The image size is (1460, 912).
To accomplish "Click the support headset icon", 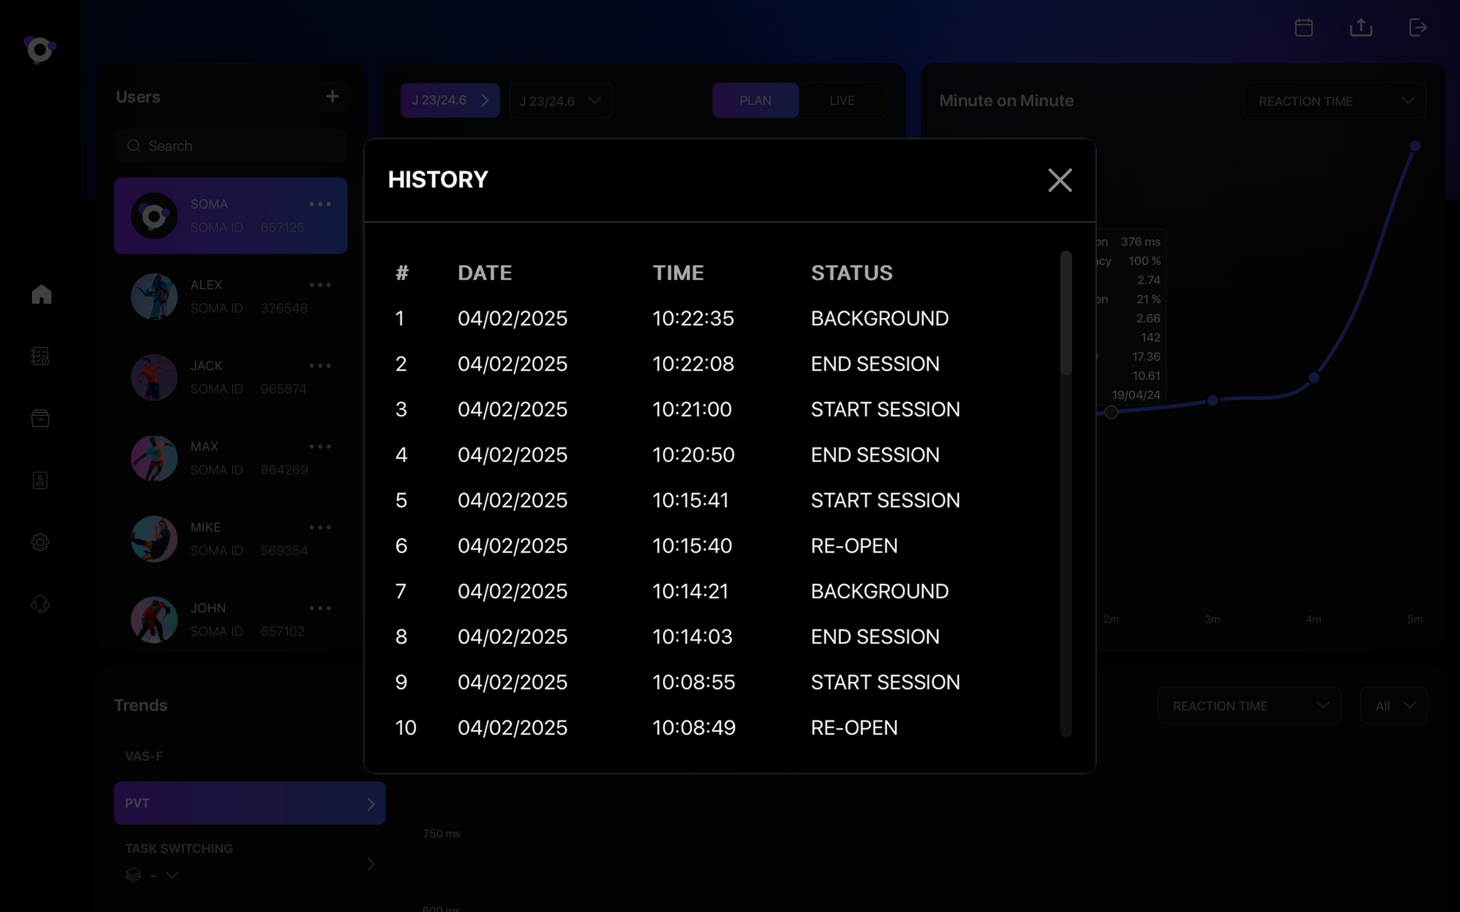I will point(41,604).
